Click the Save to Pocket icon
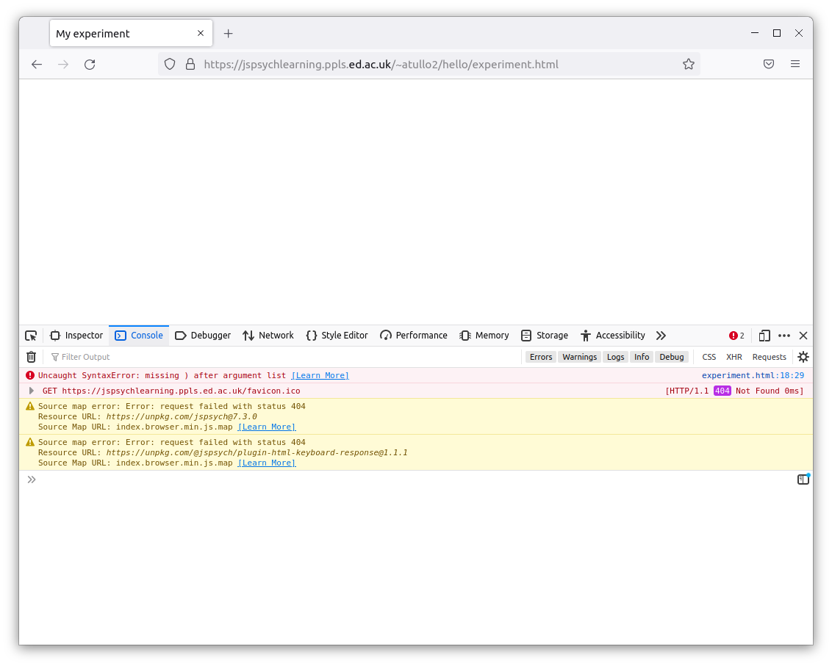The width and height of the screenshot is (832, 666). click(769, 65)
